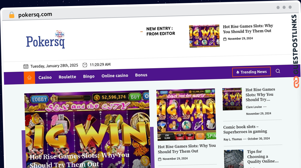
Task: Visit author Ray L. Thomas's page
Action: click(x=233, y=139)
